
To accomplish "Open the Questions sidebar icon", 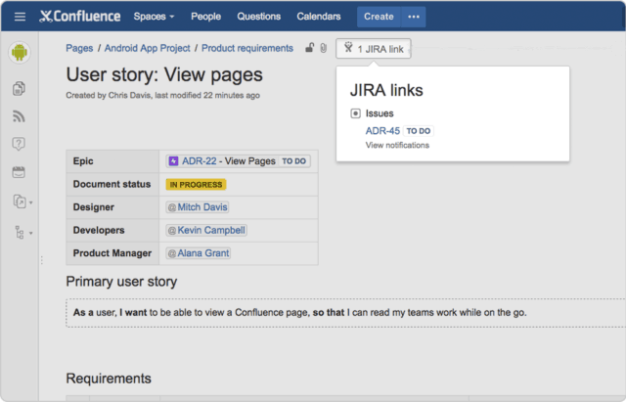I will [x=19, y=144].
